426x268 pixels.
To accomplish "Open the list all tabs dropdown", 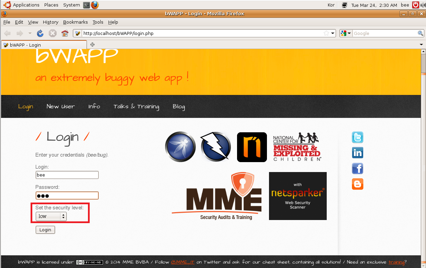I will [422, 45].
